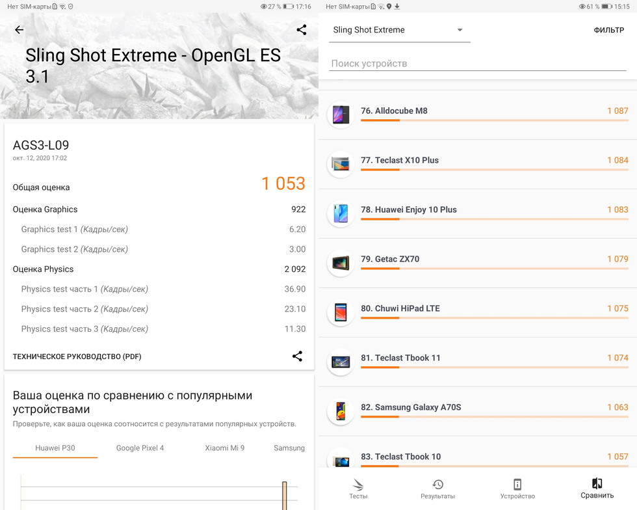This screenshot has width=637, height=510.
Task: Open the Alldocube M8 thumbnail
Action: tap(341, 114)
